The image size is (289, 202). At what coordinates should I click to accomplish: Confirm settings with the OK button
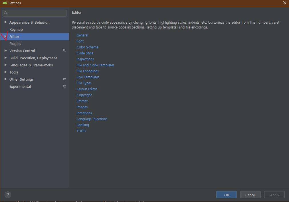click(226, 195)
